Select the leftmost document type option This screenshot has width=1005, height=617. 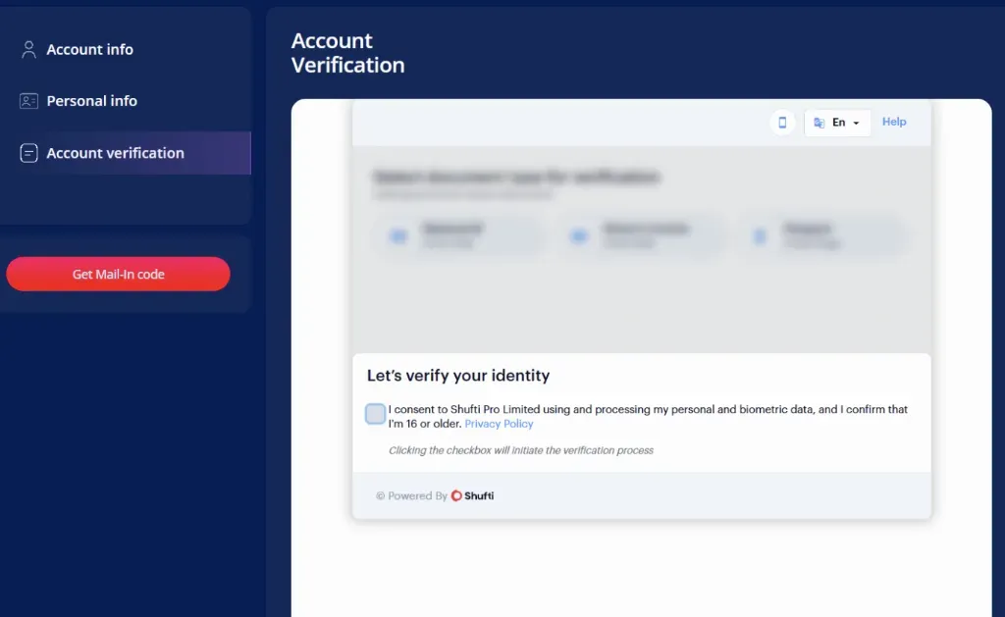pyautogui.click(x=461, y=235)
